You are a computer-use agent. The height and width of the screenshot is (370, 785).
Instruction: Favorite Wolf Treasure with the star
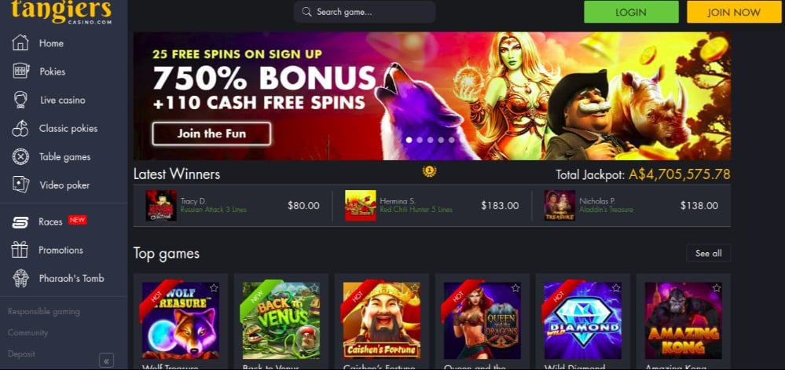point(214,288)
